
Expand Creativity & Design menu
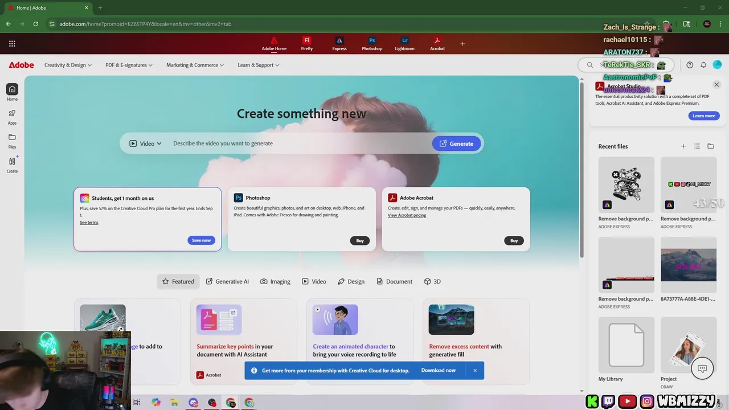(x=68, y=65)
